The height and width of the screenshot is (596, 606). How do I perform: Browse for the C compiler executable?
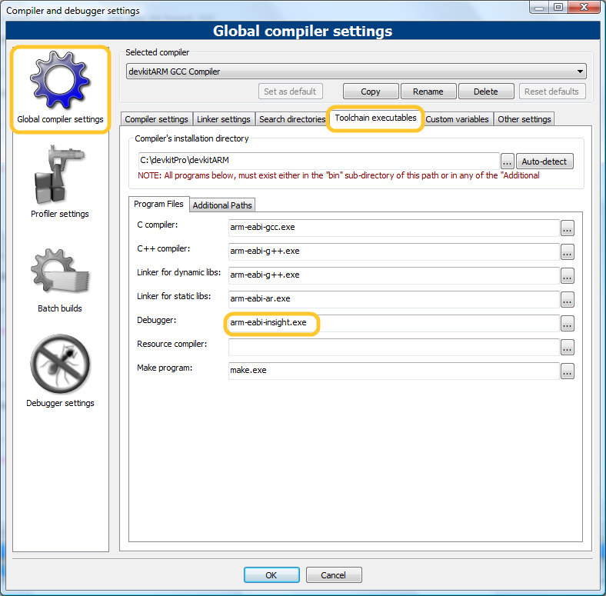point(568,228)
